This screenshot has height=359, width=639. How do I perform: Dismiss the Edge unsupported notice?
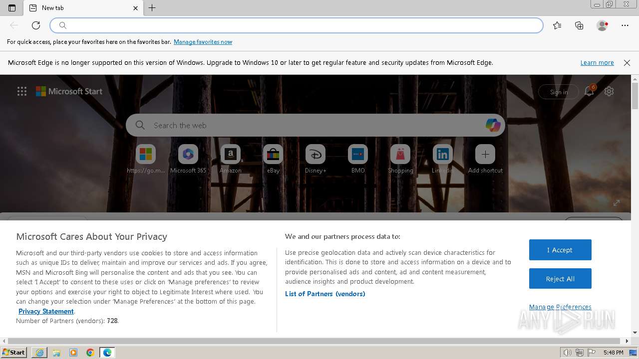627,63
